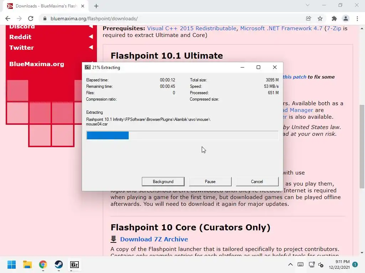Bookmark this page with the star icon

pyautogui.click(x=320, y=18)
